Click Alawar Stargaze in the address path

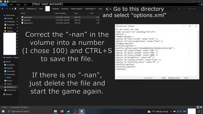pyautogui.click(x=76, y=9)
